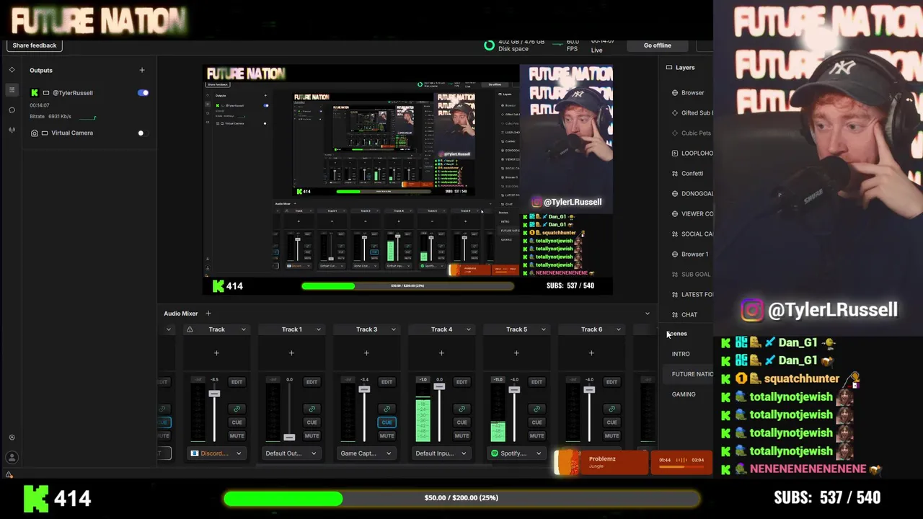Edit Track 1 settings
Screen dimensions: 923x519
click(312, 382)
